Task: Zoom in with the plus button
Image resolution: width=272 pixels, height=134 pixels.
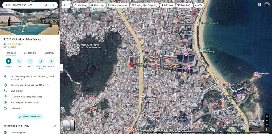Action: (x=267, y=121)
